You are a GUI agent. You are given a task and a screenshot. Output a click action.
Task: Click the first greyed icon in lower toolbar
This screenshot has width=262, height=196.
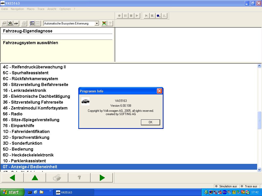click(4, 23)
